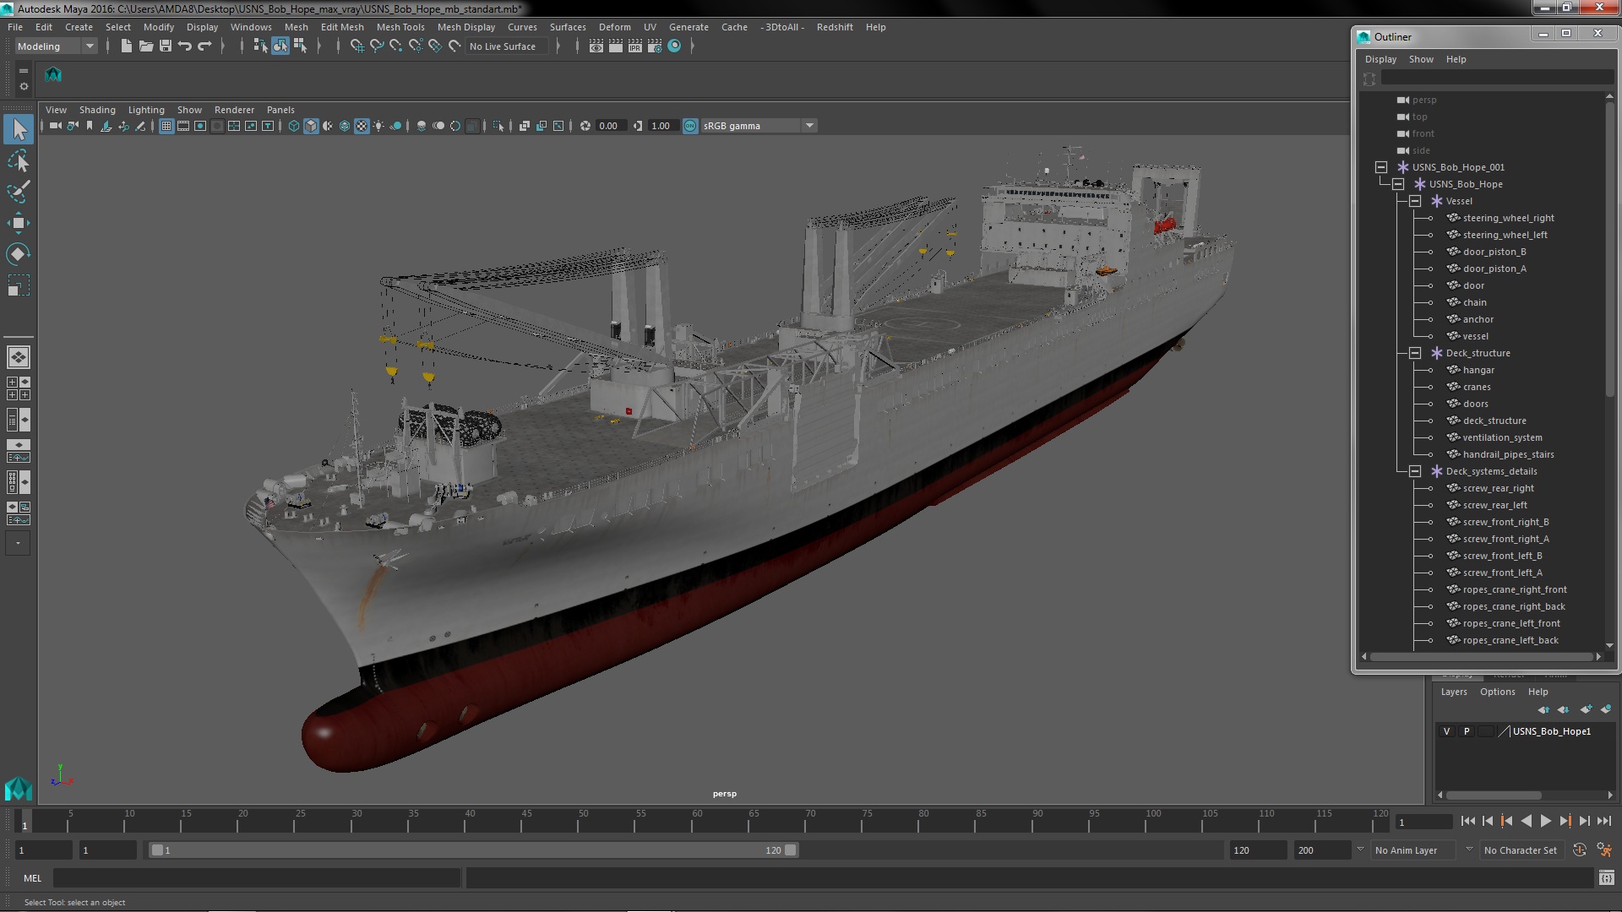This screenshot has width=1622, height=912.
Task: Collapse USNS_Bob_Hope_001 in Outliner
Action: point(1381,167)
